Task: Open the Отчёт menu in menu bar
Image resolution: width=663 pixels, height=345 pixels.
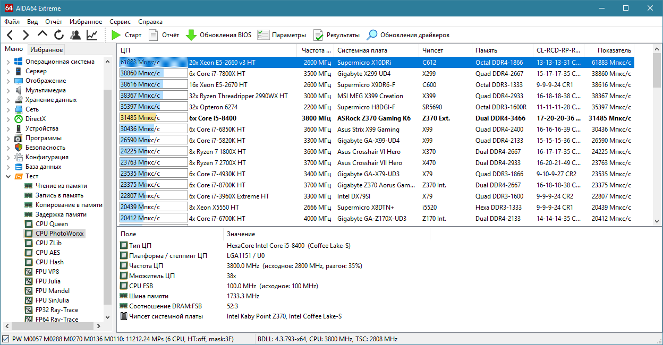Action: [54, 22]
